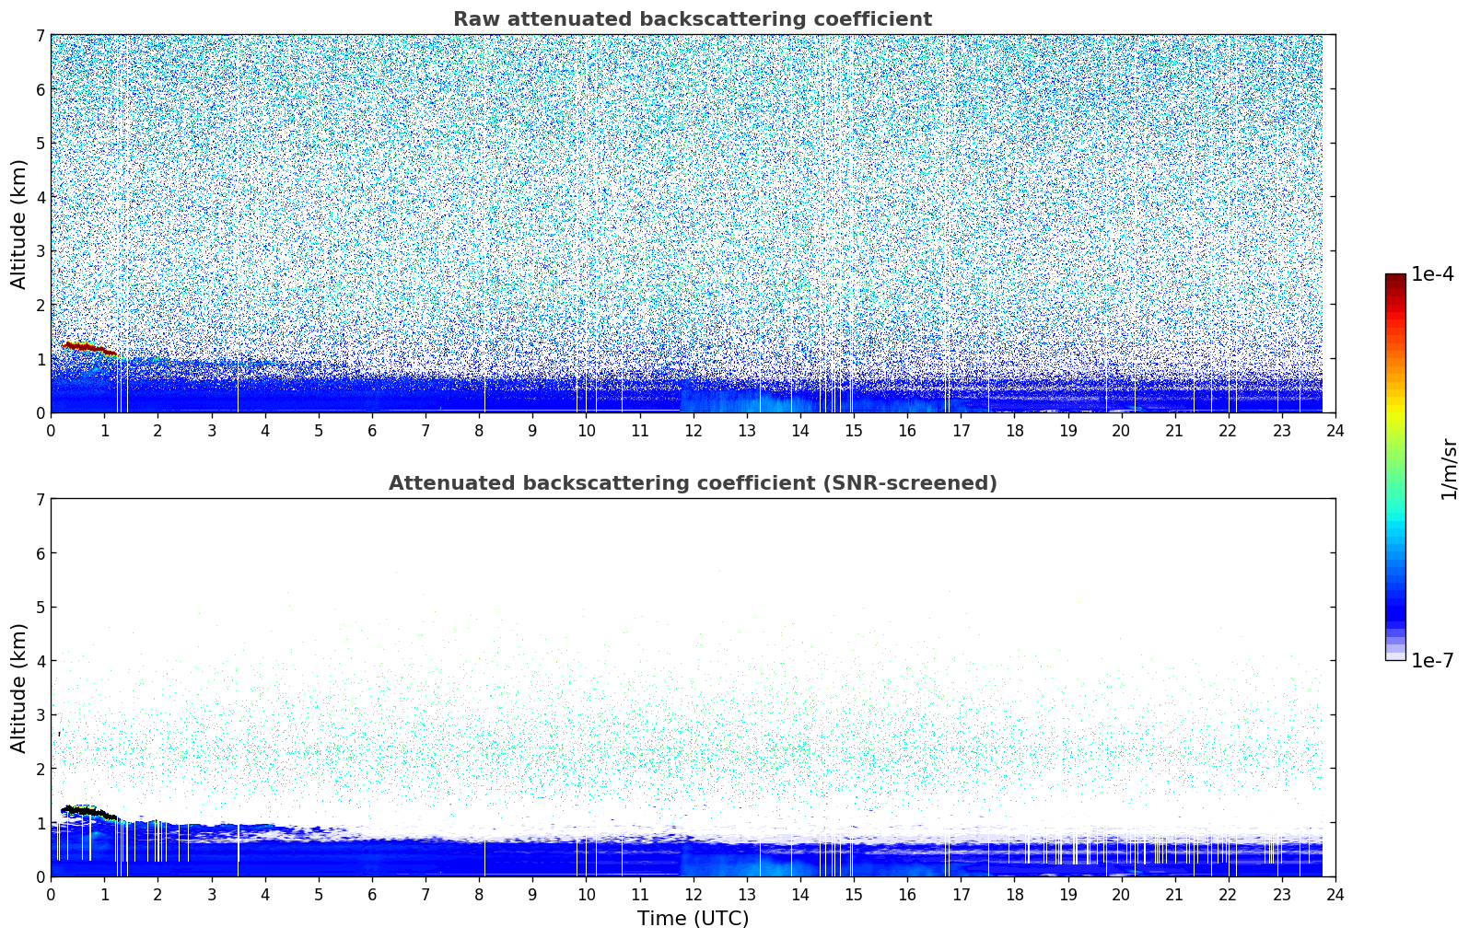Click the 3 km altitude tick of the SNR-screened plot
This screenshot has height=939, width=1469.
(x=41, y=715)
